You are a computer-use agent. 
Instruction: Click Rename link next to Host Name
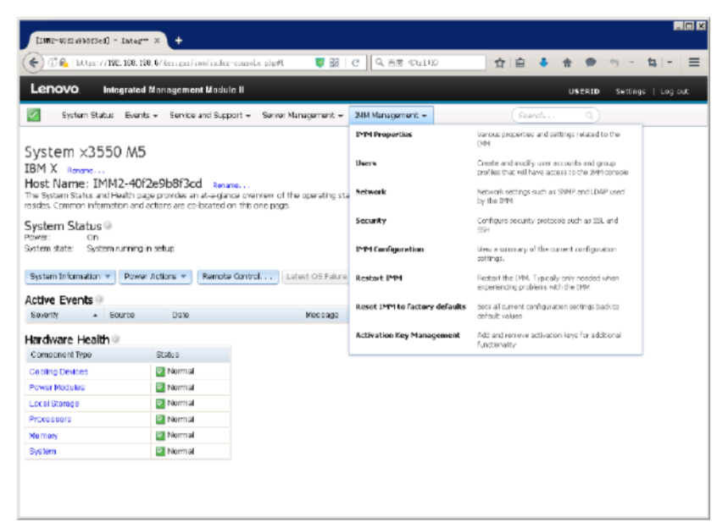click(x=231, y=185)
